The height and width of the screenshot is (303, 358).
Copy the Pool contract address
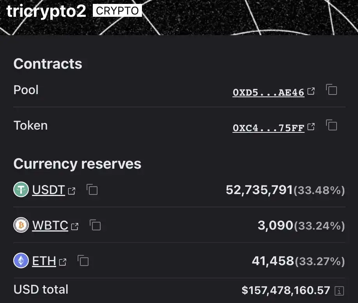point(331,90)
